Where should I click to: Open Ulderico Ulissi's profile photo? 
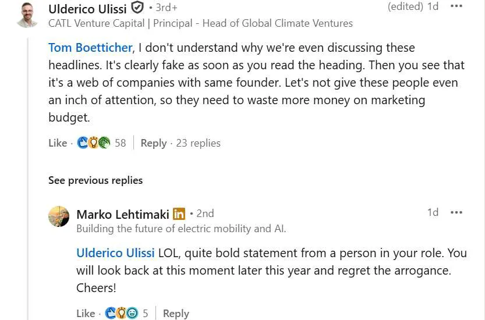pos(27,15)
